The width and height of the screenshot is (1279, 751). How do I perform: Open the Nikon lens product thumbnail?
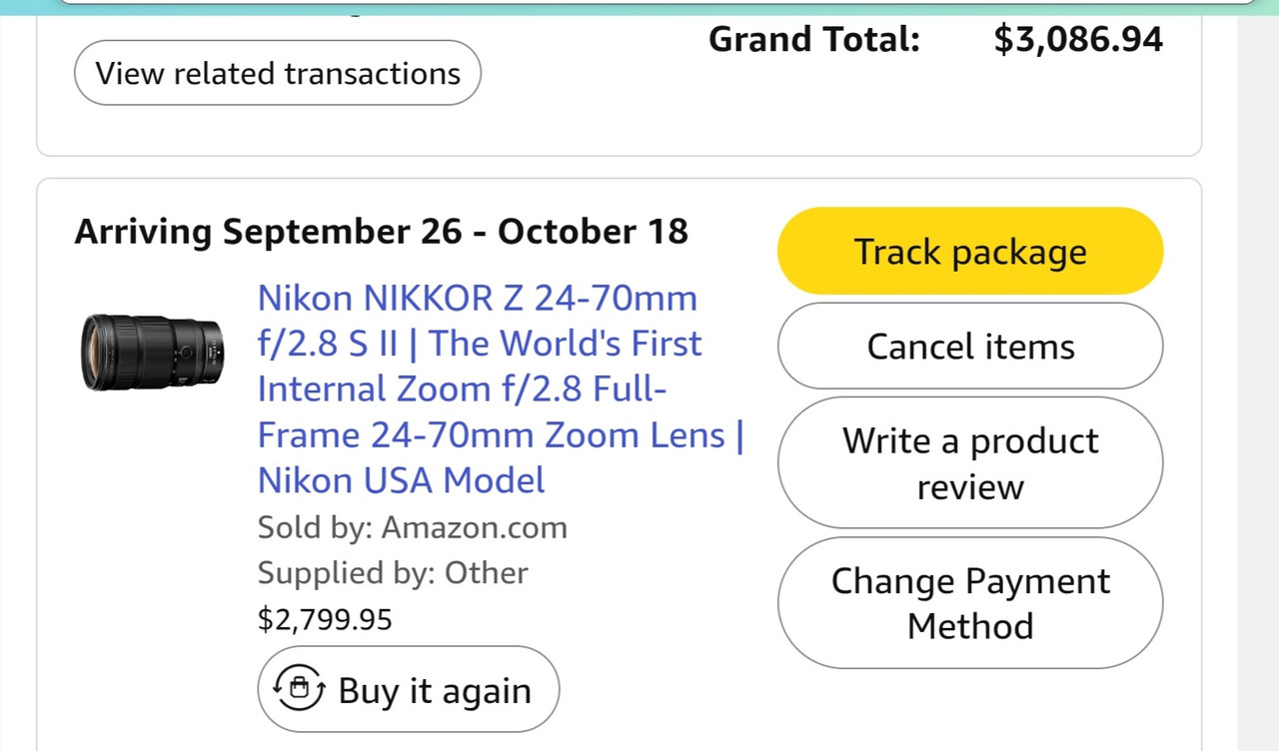click(x=152, y=352)
